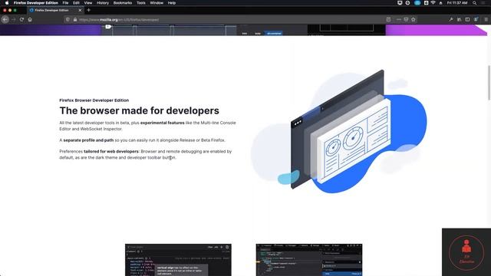Go back with the browser back arrow
The height and width of the screenshot is (276, 491).
(5, 19)
